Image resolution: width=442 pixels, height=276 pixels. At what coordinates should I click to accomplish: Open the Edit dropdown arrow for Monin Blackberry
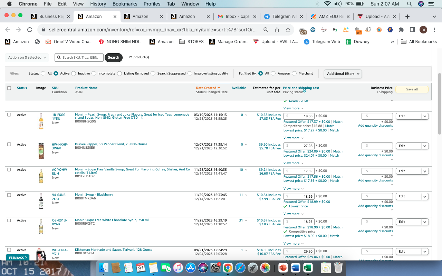click(x=425, y=196)
